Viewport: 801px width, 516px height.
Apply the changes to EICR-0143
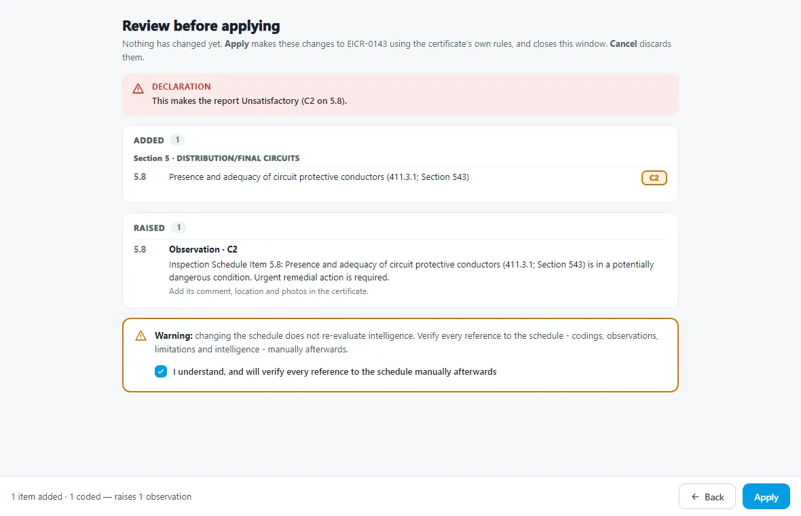click(x=766, y=496)
